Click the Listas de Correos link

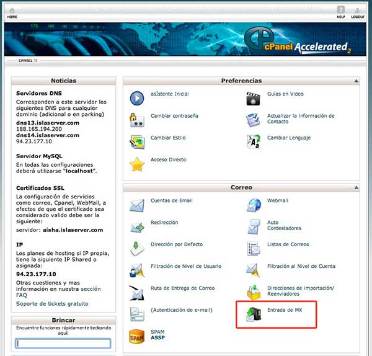[288, 244]
